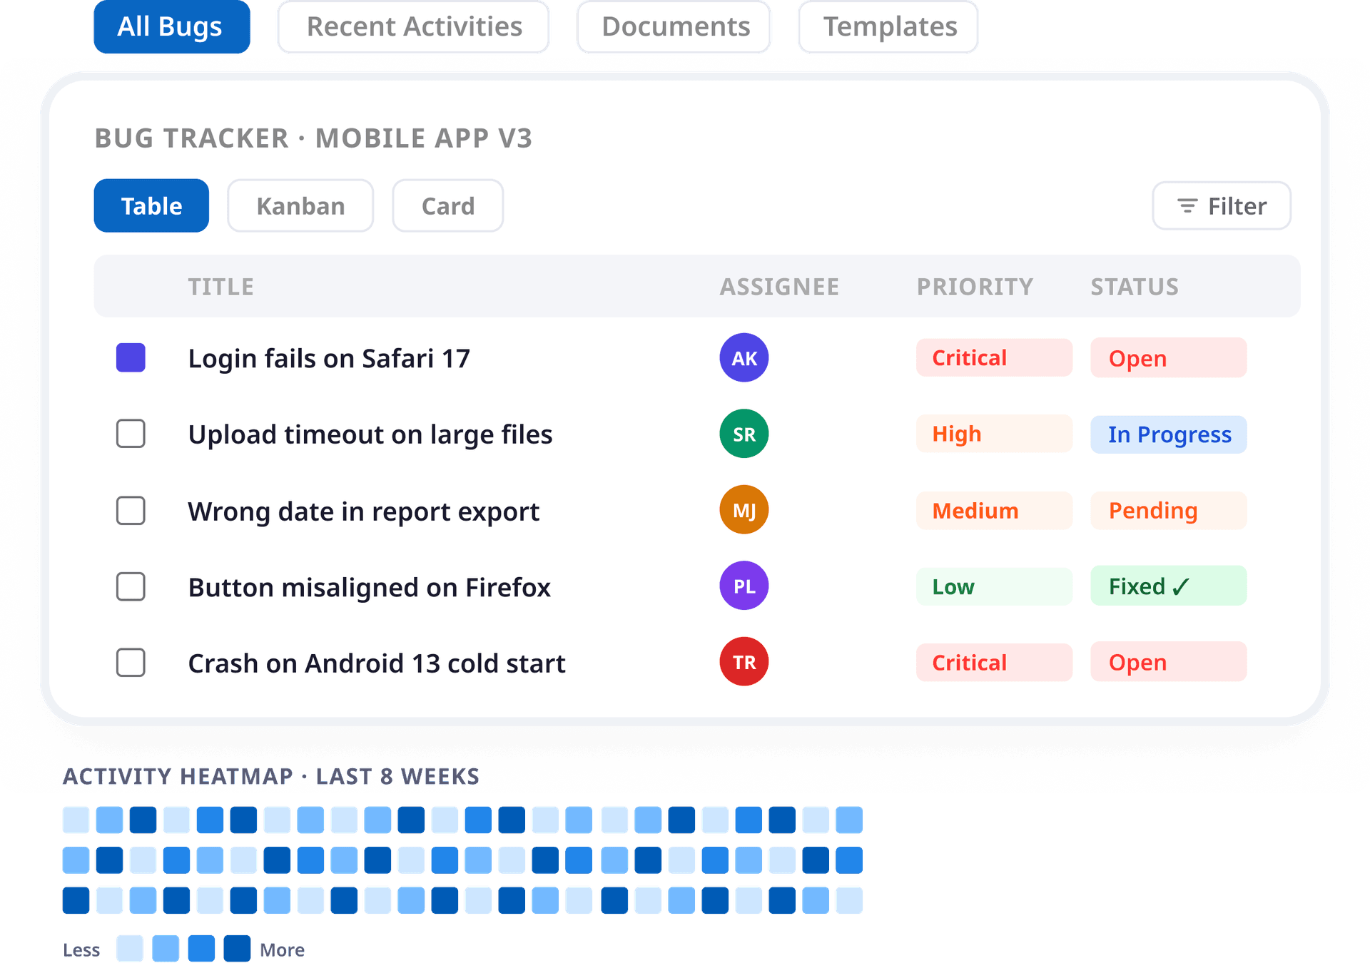Open the Pending status badge
Screen dimensions: 1370x963
pos(1168,511)
